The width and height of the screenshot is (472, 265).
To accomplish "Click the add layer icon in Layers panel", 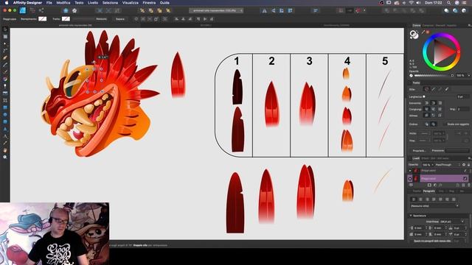I will (x=458, y=185).
